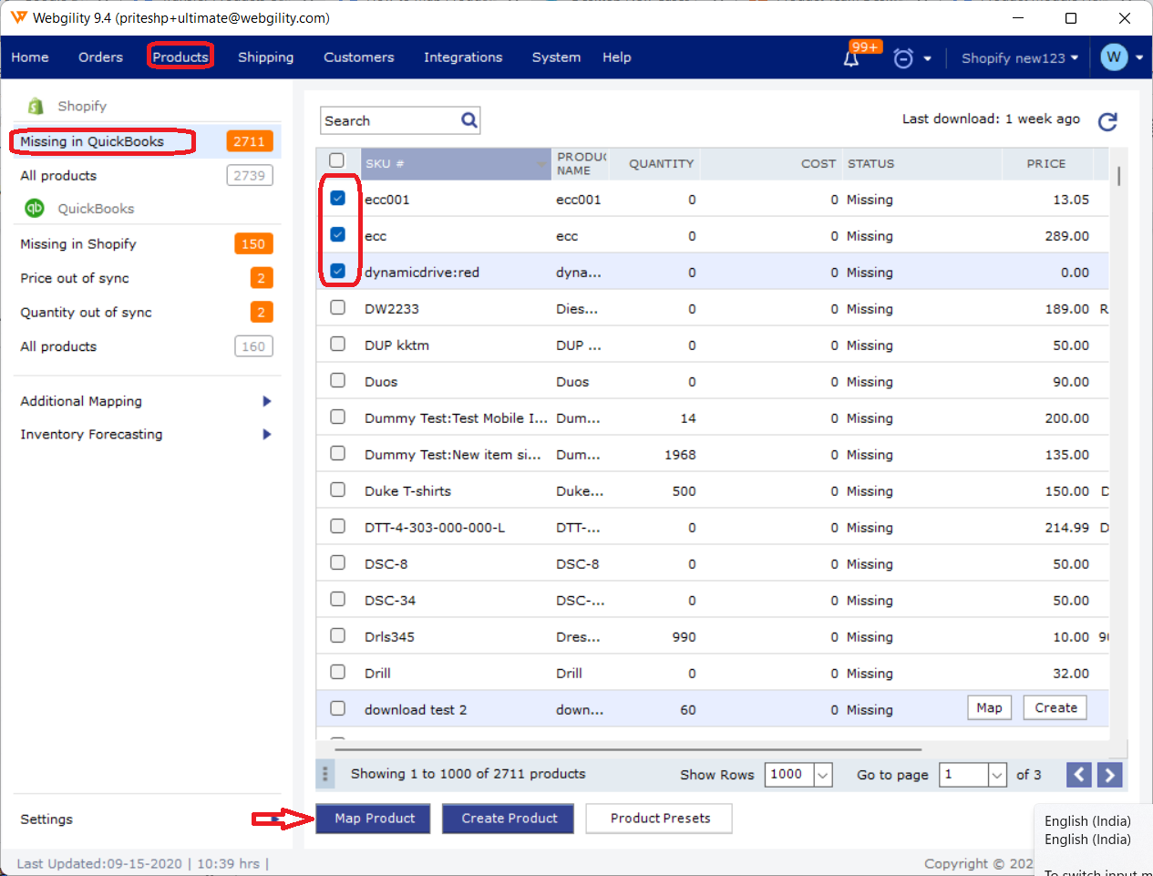Click the grip handle beside Showing text
The image size is (1153, 876).
tap(325, 775)
